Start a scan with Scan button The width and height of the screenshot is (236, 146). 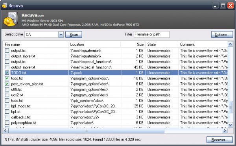pos(74,35)
